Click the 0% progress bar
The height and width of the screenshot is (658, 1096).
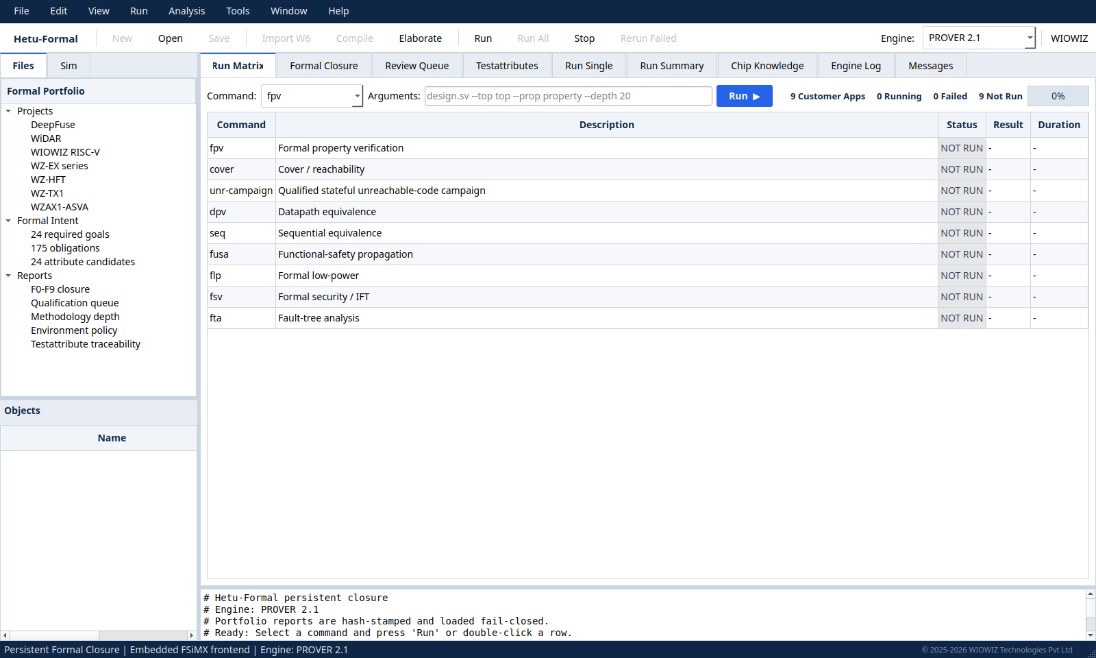(x=1058, y=96)
